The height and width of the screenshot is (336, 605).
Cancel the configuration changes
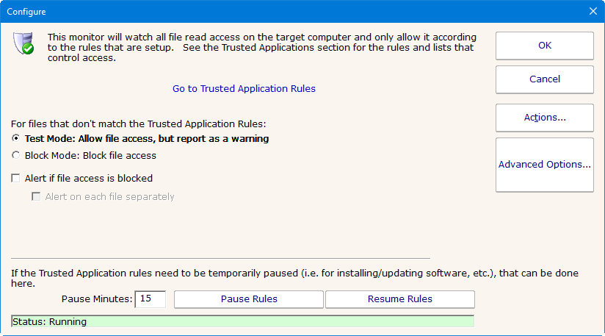[544, 79]
